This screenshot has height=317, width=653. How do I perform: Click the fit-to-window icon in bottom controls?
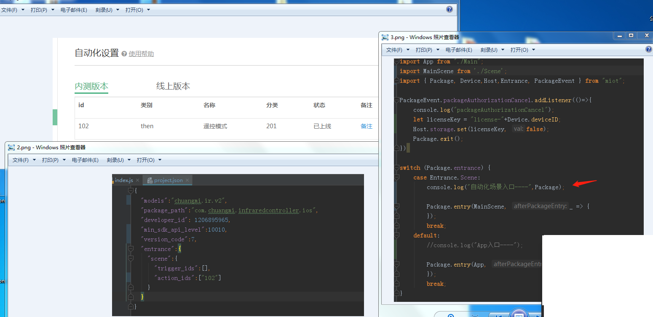point(475,316)
